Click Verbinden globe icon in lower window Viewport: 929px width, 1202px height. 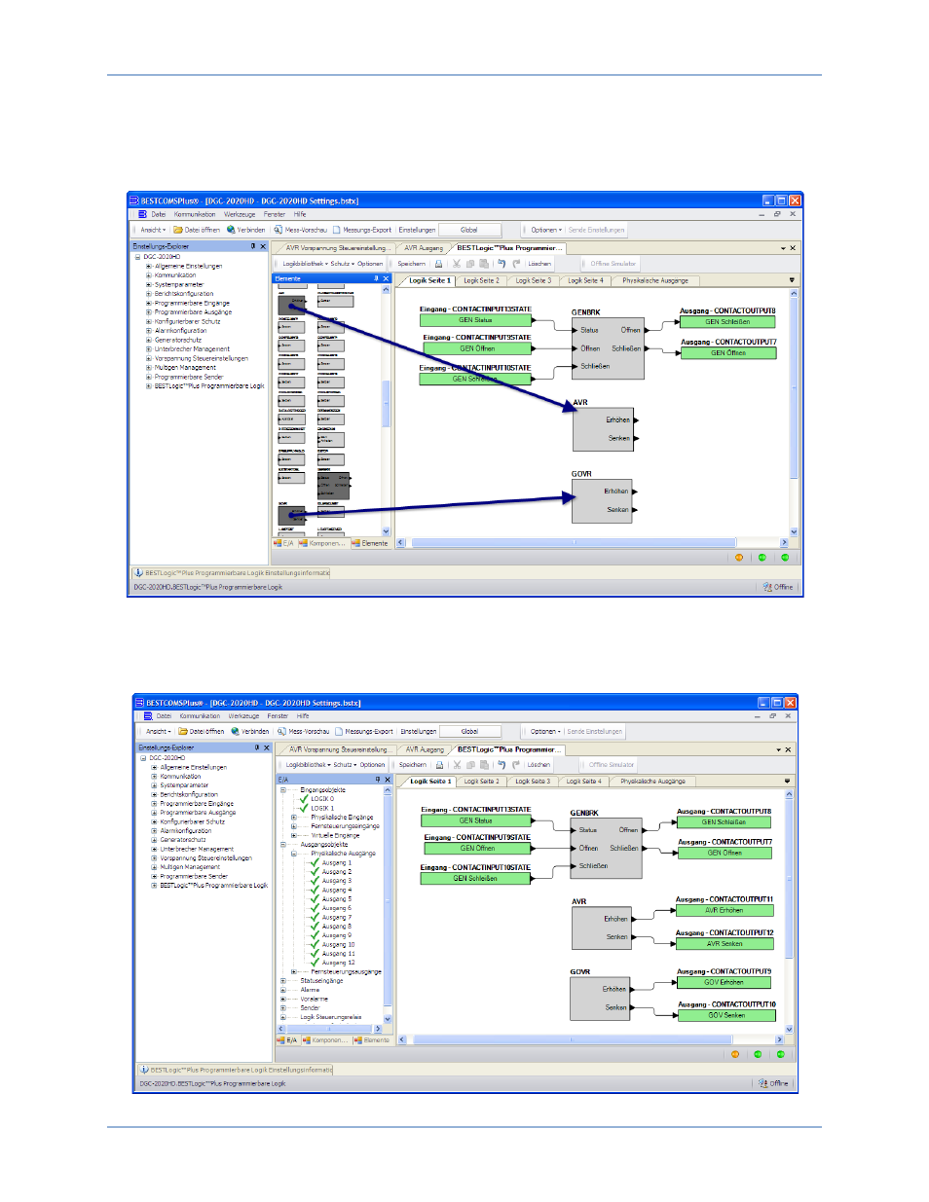pyautogui.click(x=235, y=731)
